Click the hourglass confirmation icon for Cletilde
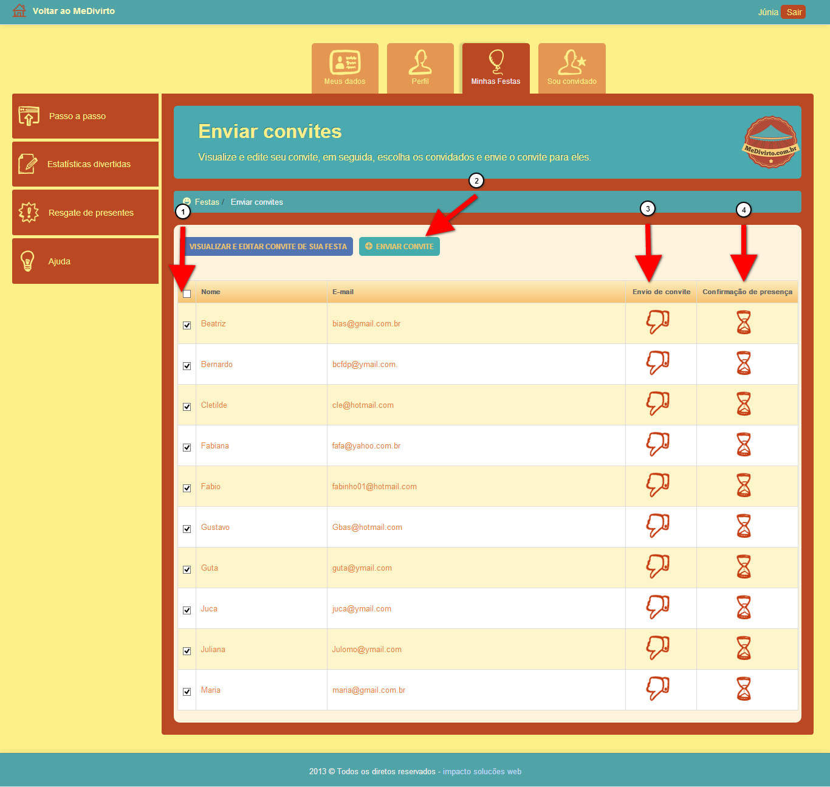The image size is (830, 787). 744,404
